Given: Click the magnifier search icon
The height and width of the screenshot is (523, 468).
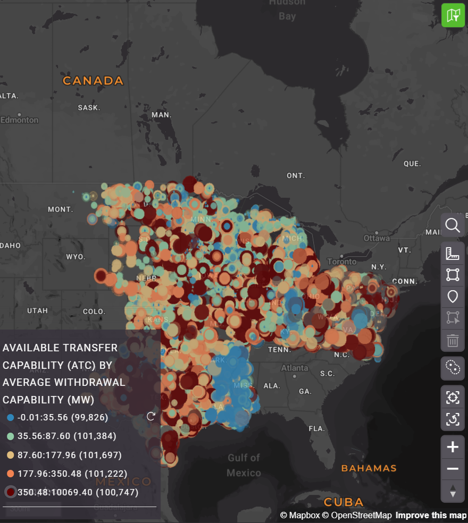Looking at the screenshot, I should tap(453, 225).
